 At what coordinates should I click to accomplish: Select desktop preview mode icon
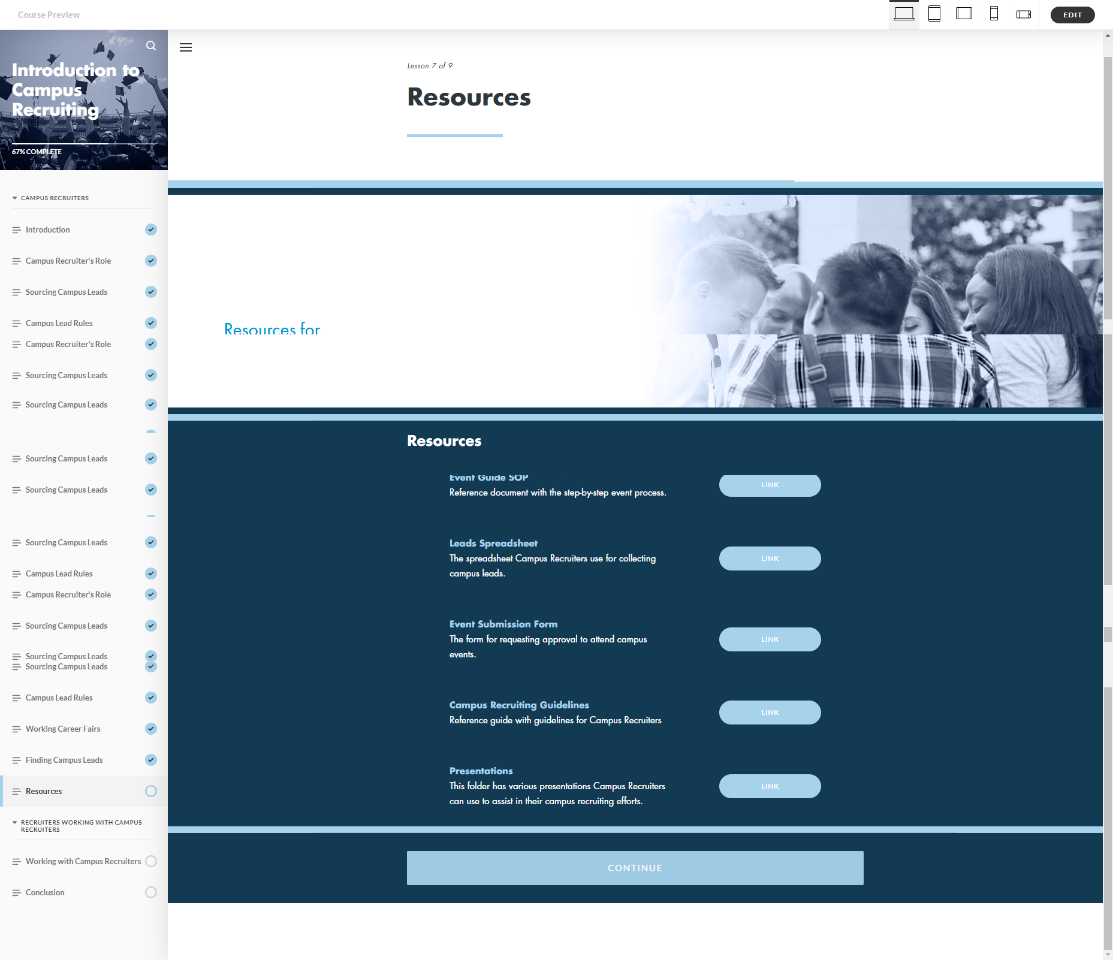tap(904, 14)
